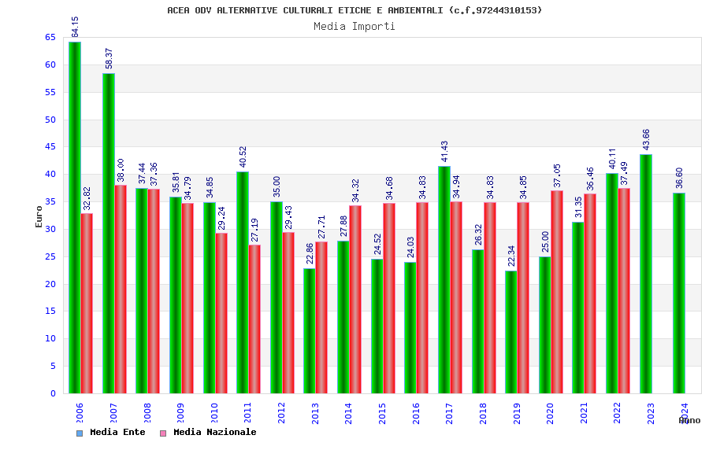Click the blue Media Ente legend swatch
The image size is (709, 472).
pyautogui.click(x=80, y=433)
